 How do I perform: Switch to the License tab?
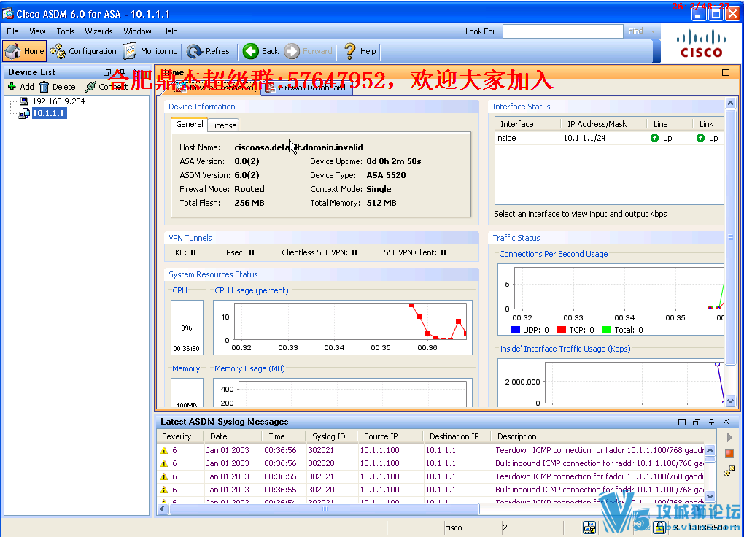pyautogui.click(x=223, y=125)
